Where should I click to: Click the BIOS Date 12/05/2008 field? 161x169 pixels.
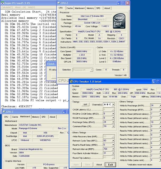point(43,156)
